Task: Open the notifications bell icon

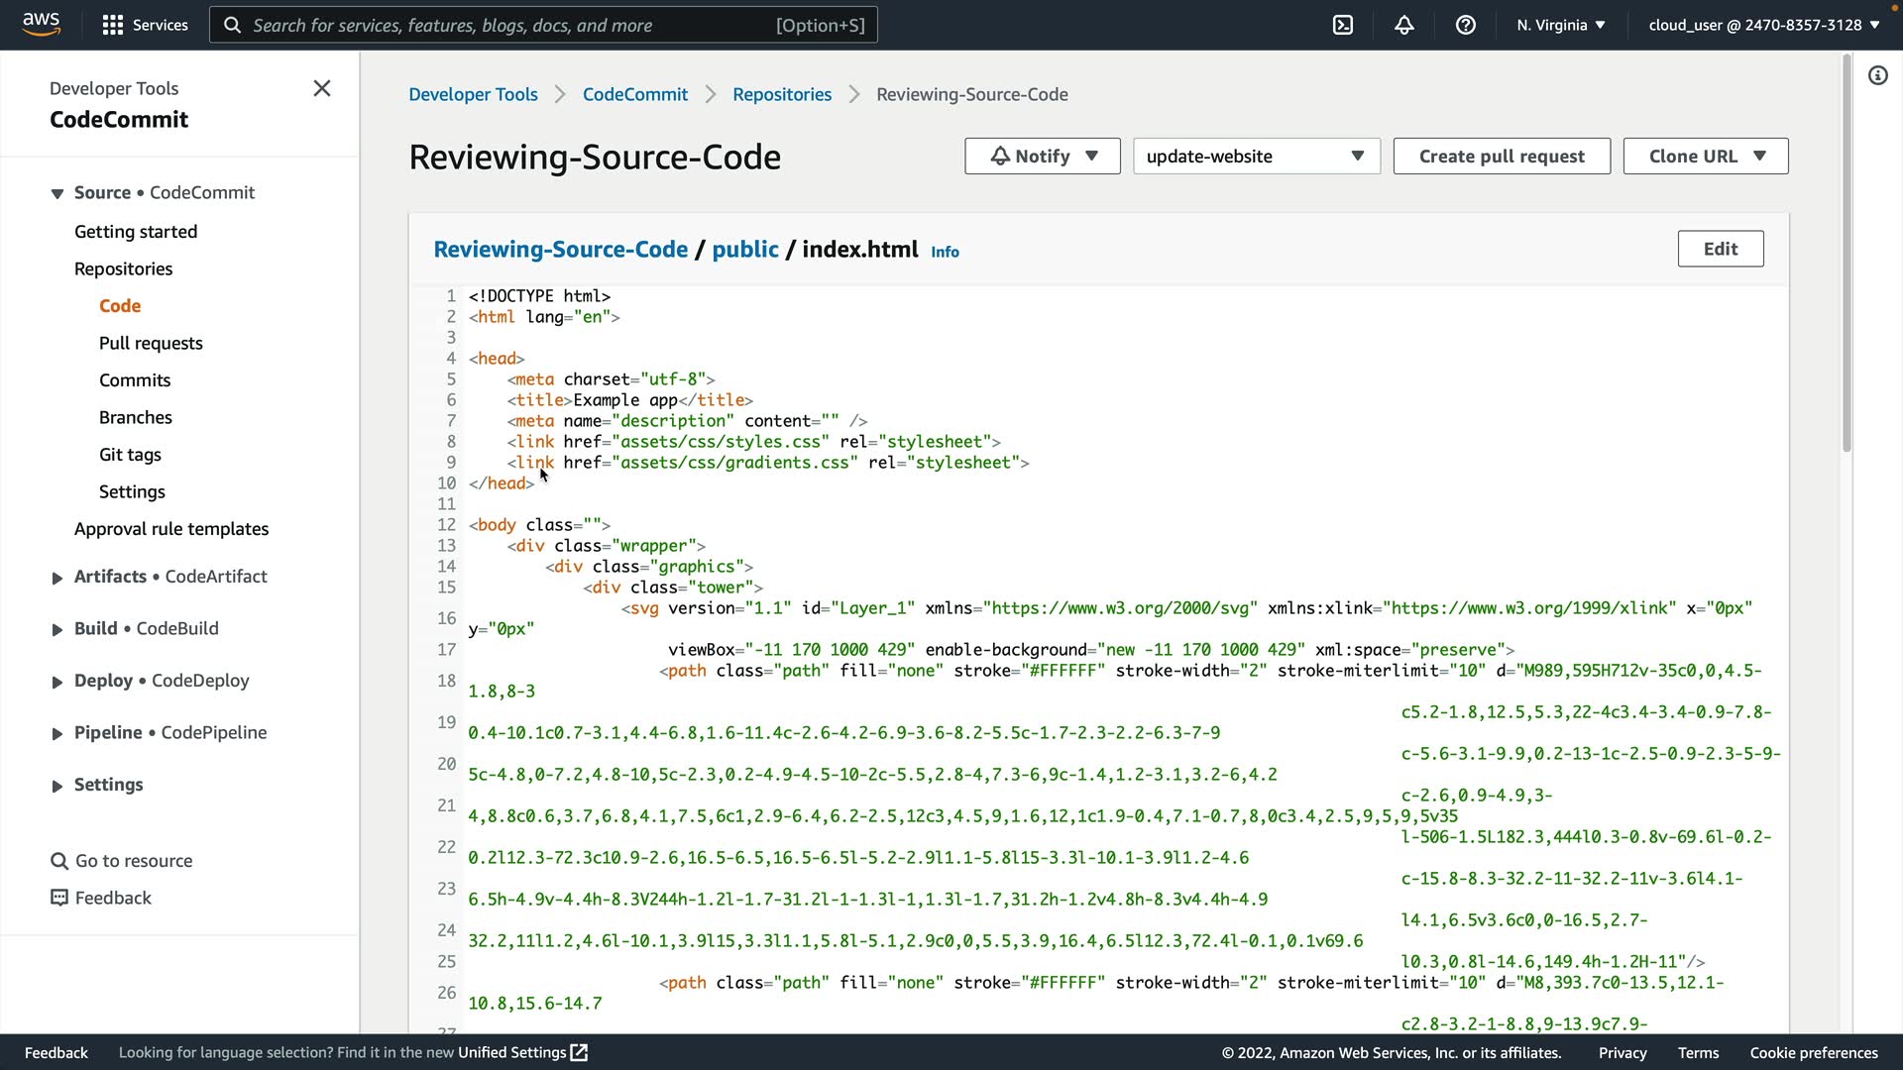Action: click(x=1404, y=25)
